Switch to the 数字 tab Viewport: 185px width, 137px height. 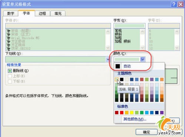(x=11, y=13)
